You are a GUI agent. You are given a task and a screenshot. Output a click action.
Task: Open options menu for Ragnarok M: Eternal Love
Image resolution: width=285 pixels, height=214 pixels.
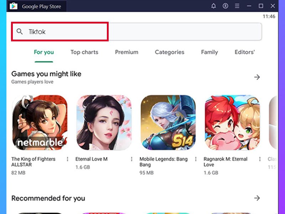coord(261,159)
